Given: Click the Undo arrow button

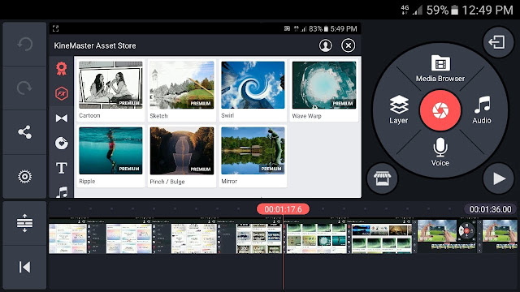Looking at the screenshot, I should pos(24,44).
